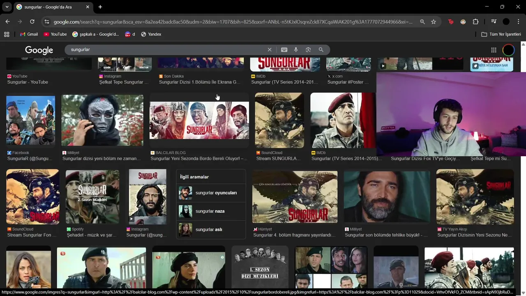Open the Google account ring avatar
526x296 pixels.
tap(508, 50)
